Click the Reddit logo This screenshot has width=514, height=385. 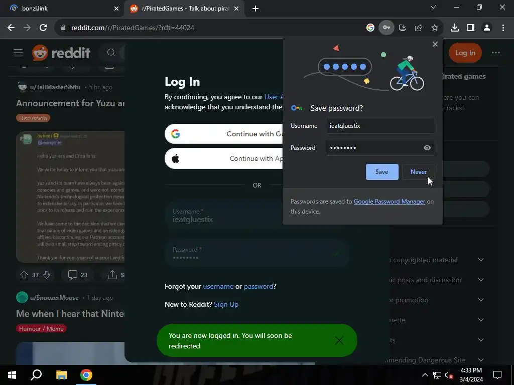(61, 53)
